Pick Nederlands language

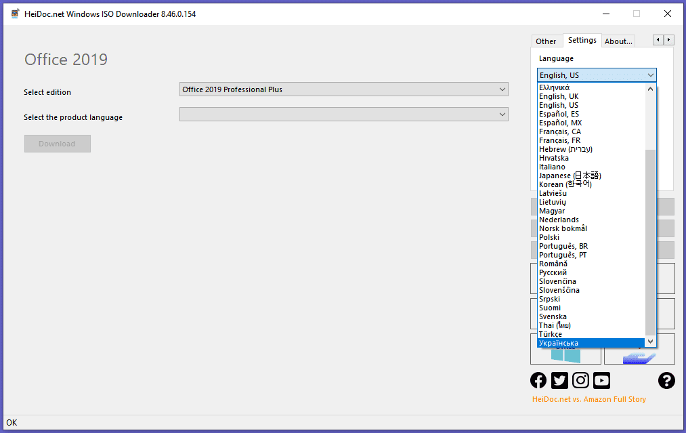coord(591,220)
